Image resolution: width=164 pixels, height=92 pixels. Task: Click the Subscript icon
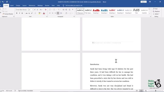point(29,13)
